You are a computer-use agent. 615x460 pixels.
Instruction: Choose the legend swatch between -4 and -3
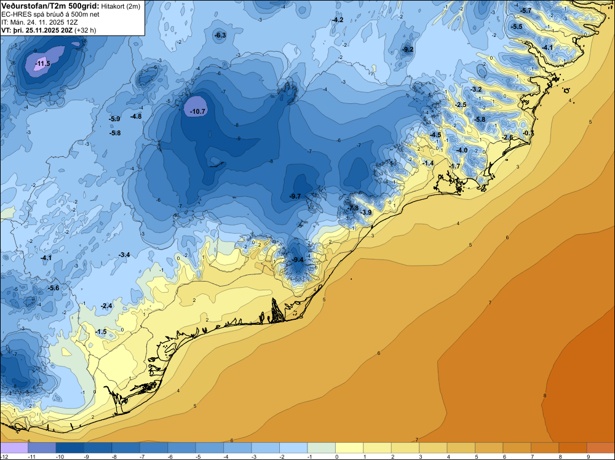click(x=237, y=448)
